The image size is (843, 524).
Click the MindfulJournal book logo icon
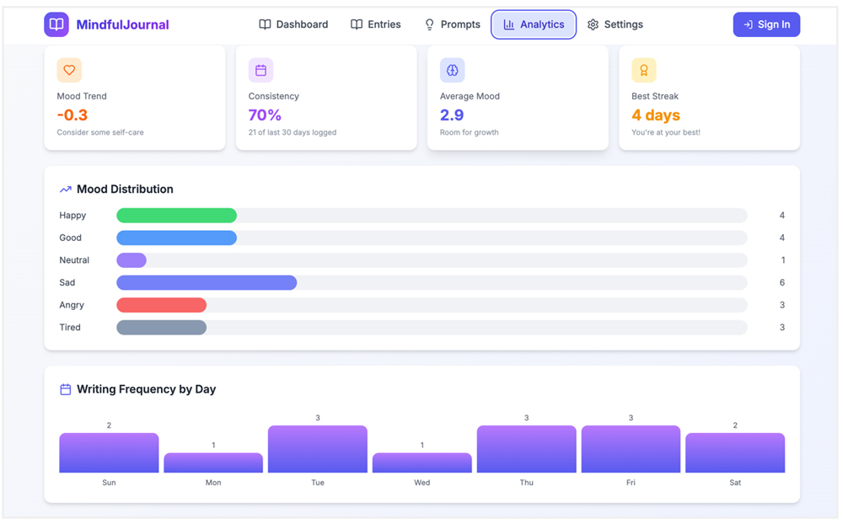coord(56,24)
